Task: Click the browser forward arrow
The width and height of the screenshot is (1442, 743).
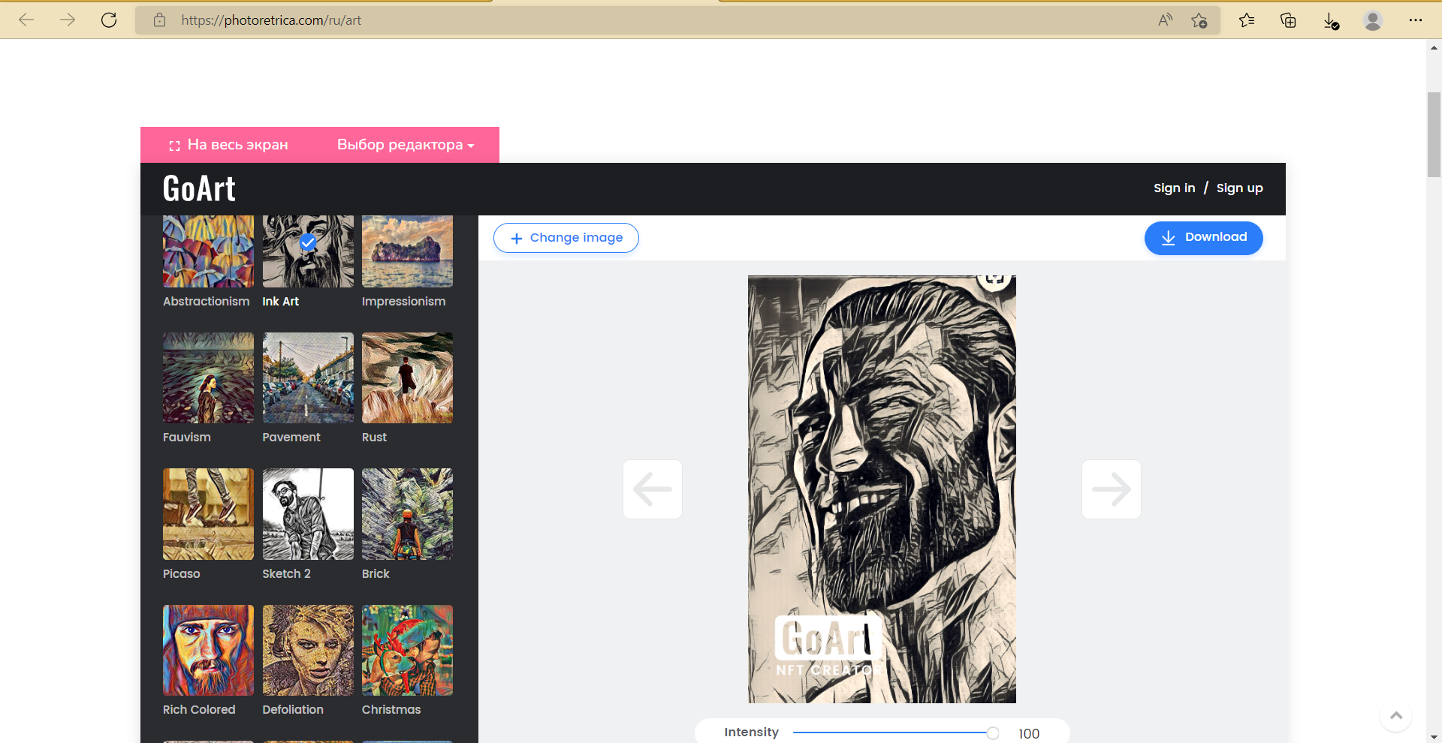Action: pos(68,20)
